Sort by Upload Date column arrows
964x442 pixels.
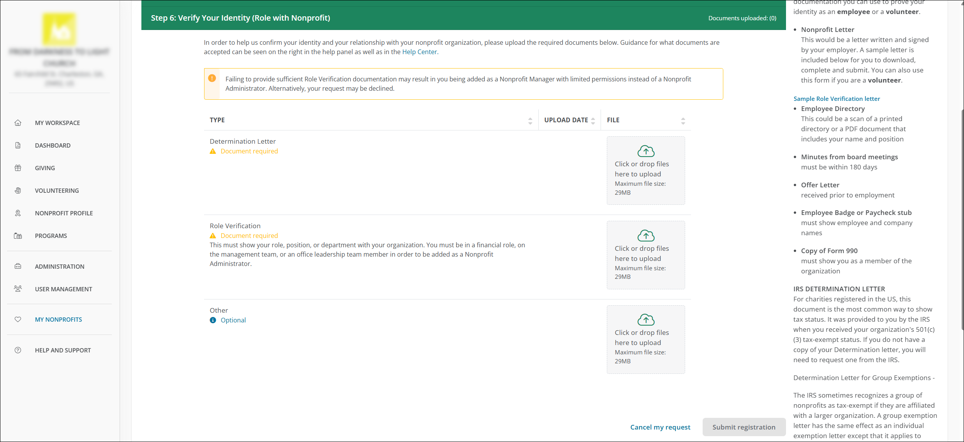(593, 121)
